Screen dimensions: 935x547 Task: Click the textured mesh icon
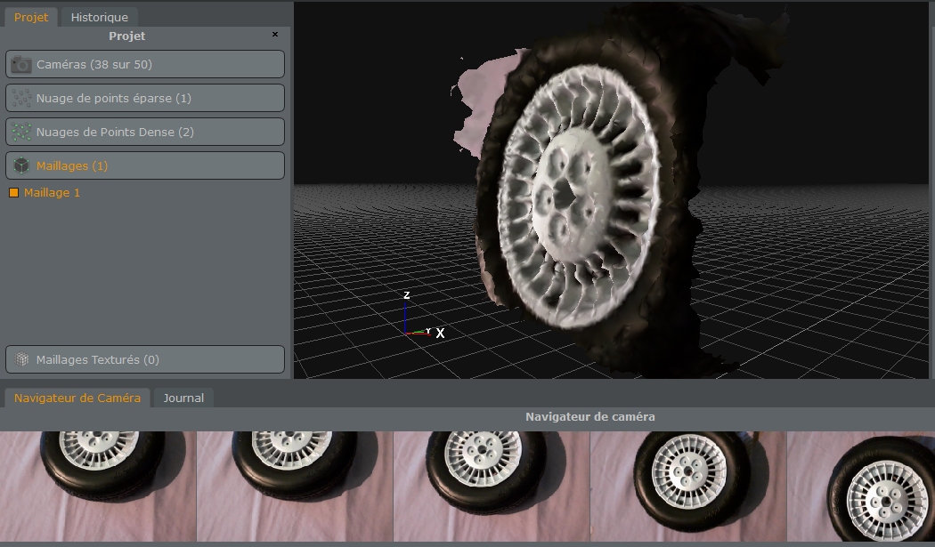click(21, 359)
